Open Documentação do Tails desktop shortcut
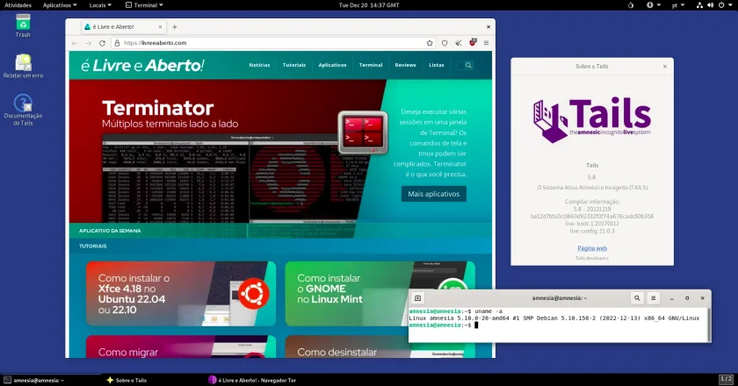Image resolution: width=738 pixels, height=386 pixels. click(23, 110)
